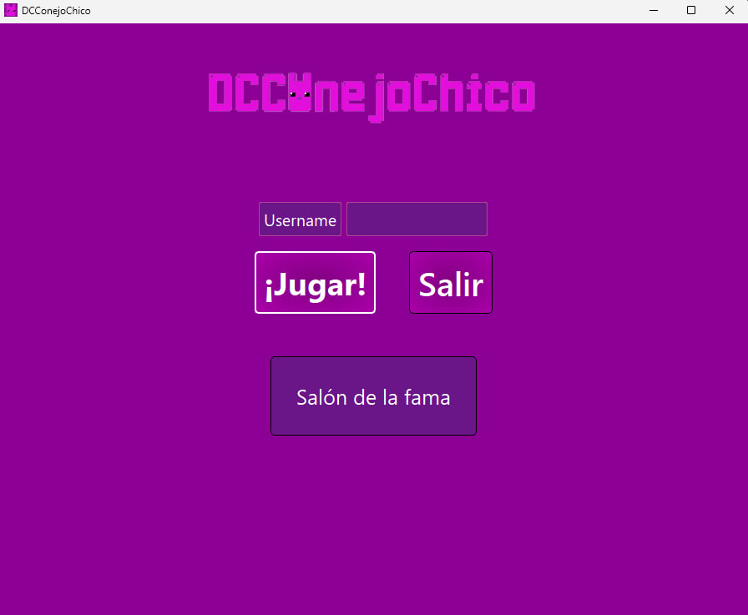Exit the game with Salir

click(x=450, y=282)
